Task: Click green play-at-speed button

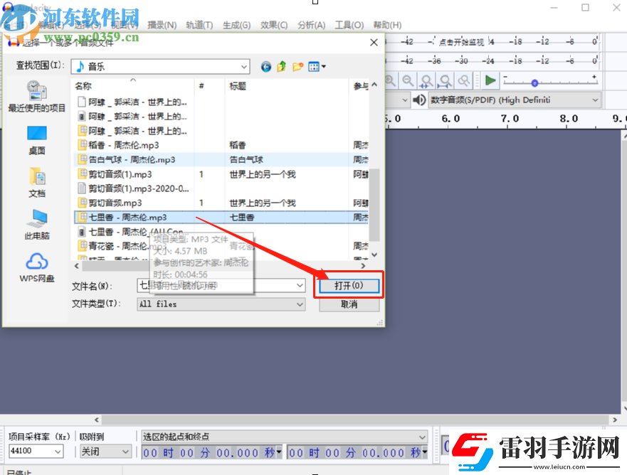Action: pyautogui.click(x=490, y=80)
